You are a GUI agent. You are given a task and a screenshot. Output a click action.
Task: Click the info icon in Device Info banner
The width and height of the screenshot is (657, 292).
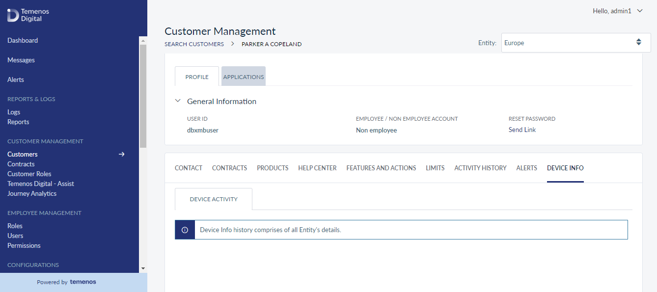(x=185, y=230)
